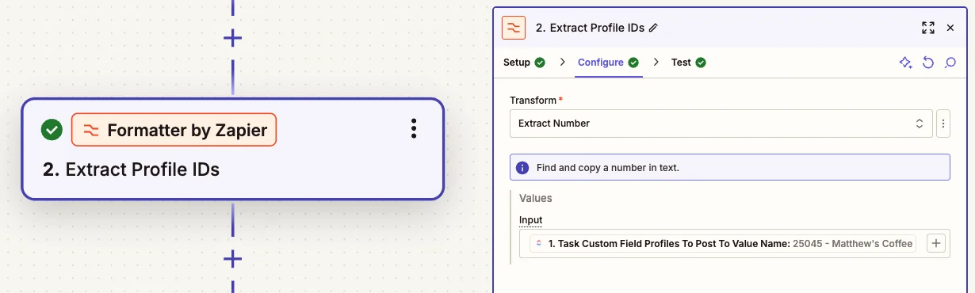975x293 pixels.
Task: Open the AI sparkle assistant icon
Action: point(905,63)
